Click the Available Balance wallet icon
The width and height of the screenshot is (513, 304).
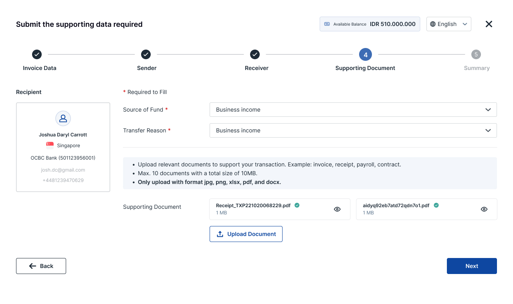pos(327,24)
